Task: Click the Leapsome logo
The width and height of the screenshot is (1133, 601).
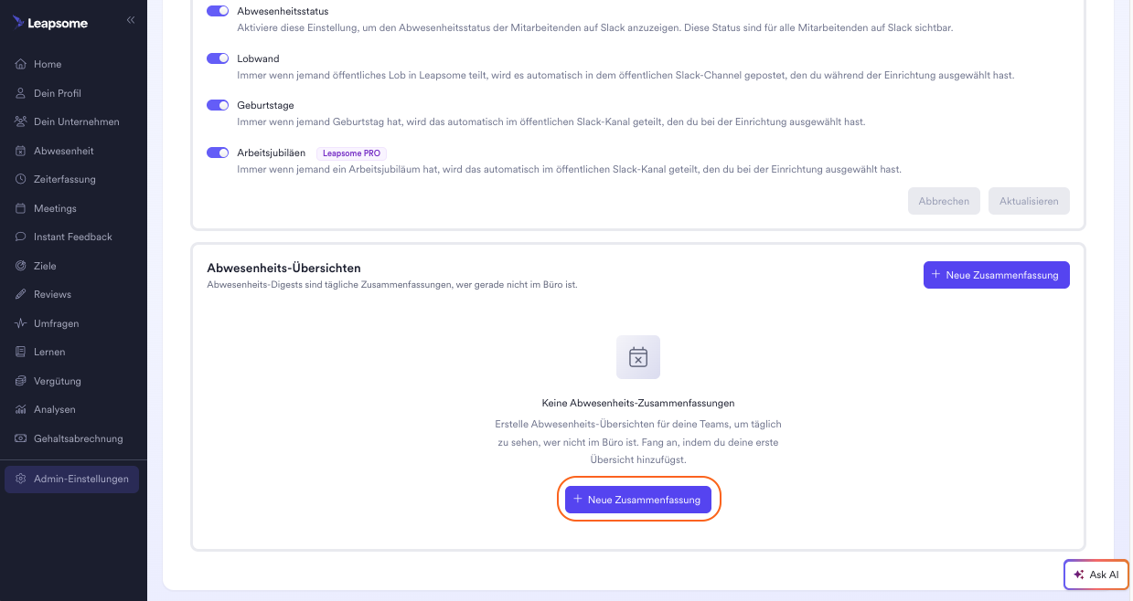Action: 50,23
